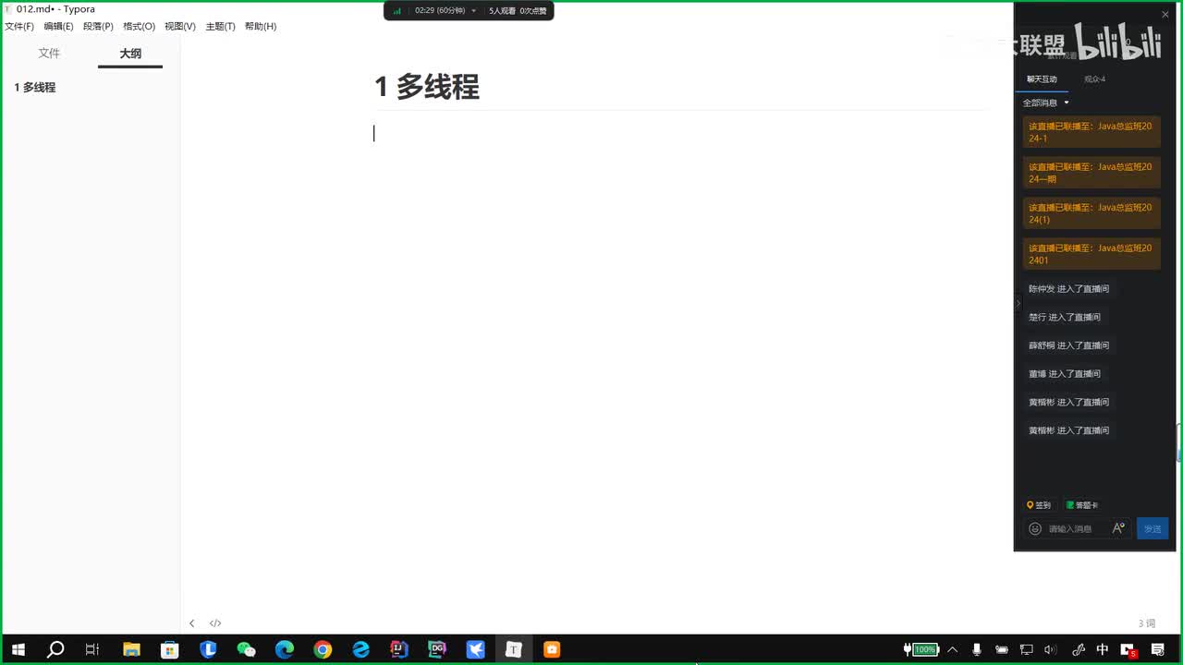Open the 帮助(H) menu
1183x665 pixels.
click(x=261, y=26)
